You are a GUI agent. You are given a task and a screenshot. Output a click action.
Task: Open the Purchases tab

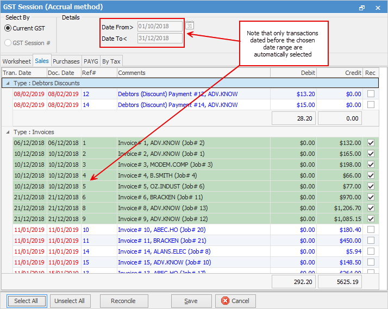[66, 61]
